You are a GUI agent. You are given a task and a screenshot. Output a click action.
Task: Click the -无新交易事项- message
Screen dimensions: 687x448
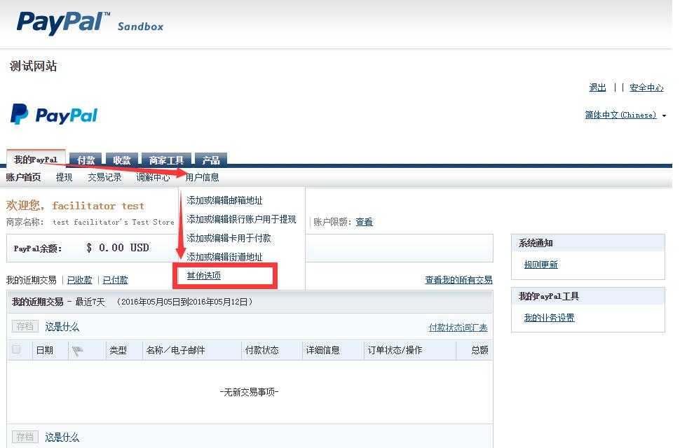point(250,392)
